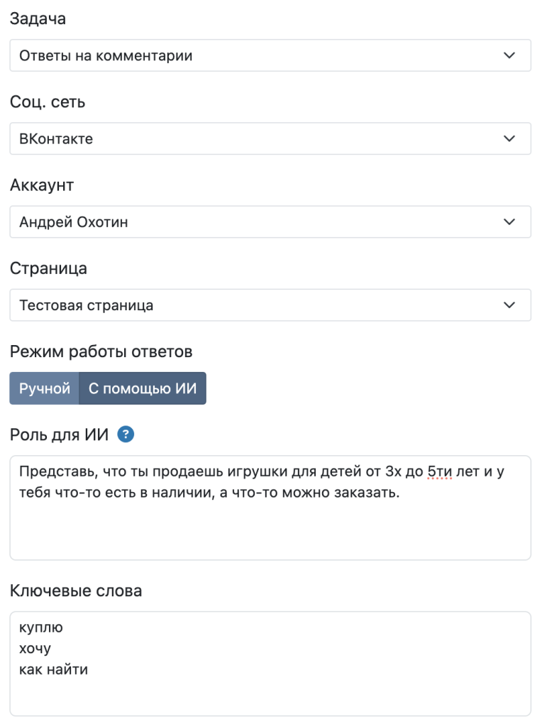Click inside the Ключевые слова text area
542x727 pixels.
tap(270, 692)
